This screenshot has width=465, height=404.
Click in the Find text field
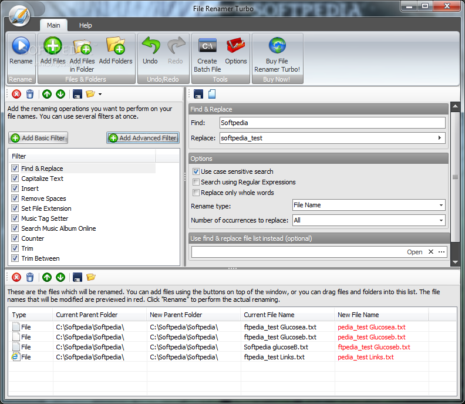(x=332, y=123)
